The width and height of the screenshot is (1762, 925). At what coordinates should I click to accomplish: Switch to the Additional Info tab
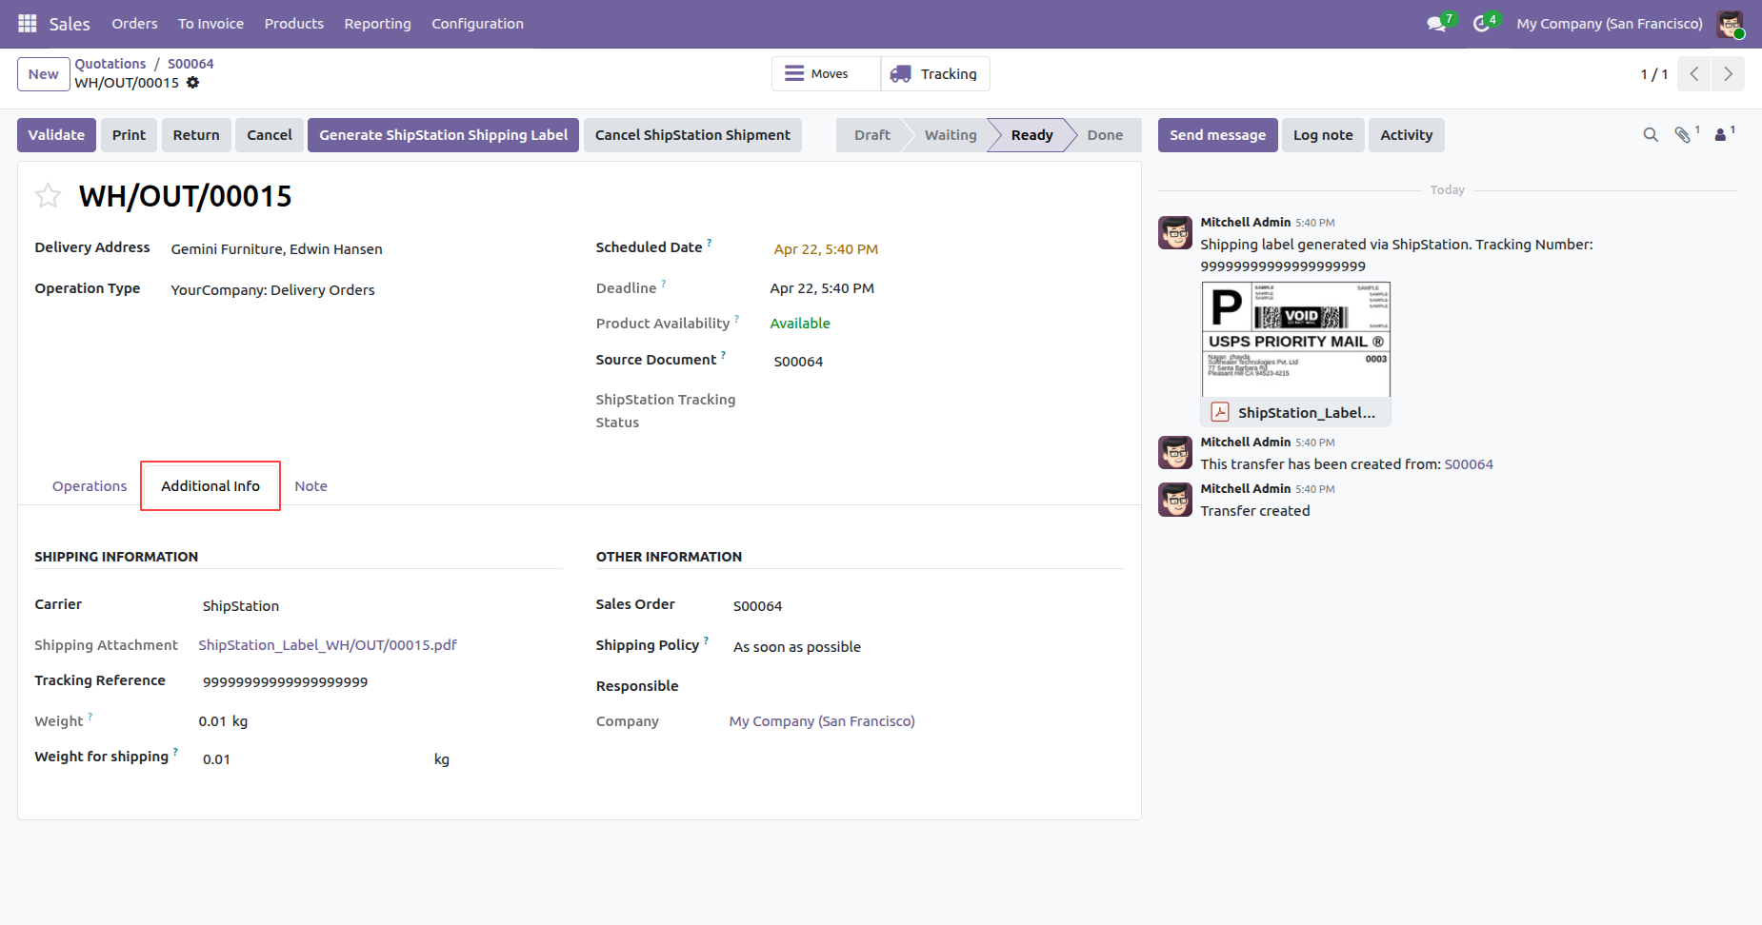[x=210, y=486]
